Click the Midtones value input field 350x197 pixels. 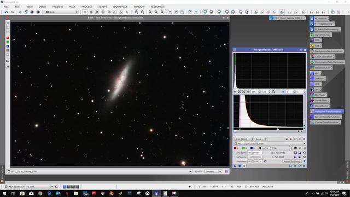[x=255, y=161]
